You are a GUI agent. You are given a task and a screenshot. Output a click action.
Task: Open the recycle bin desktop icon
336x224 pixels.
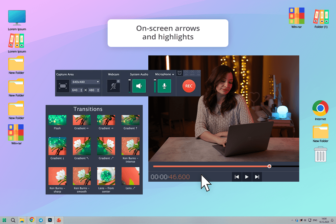coord(321,154)
